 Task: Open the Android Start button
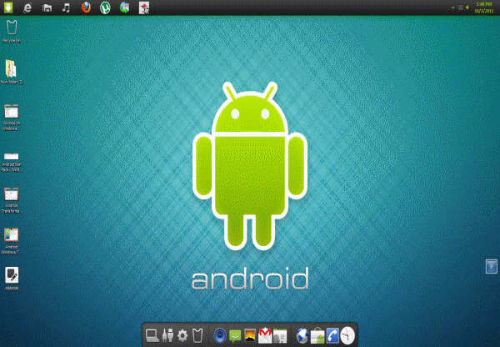[8, 8]
